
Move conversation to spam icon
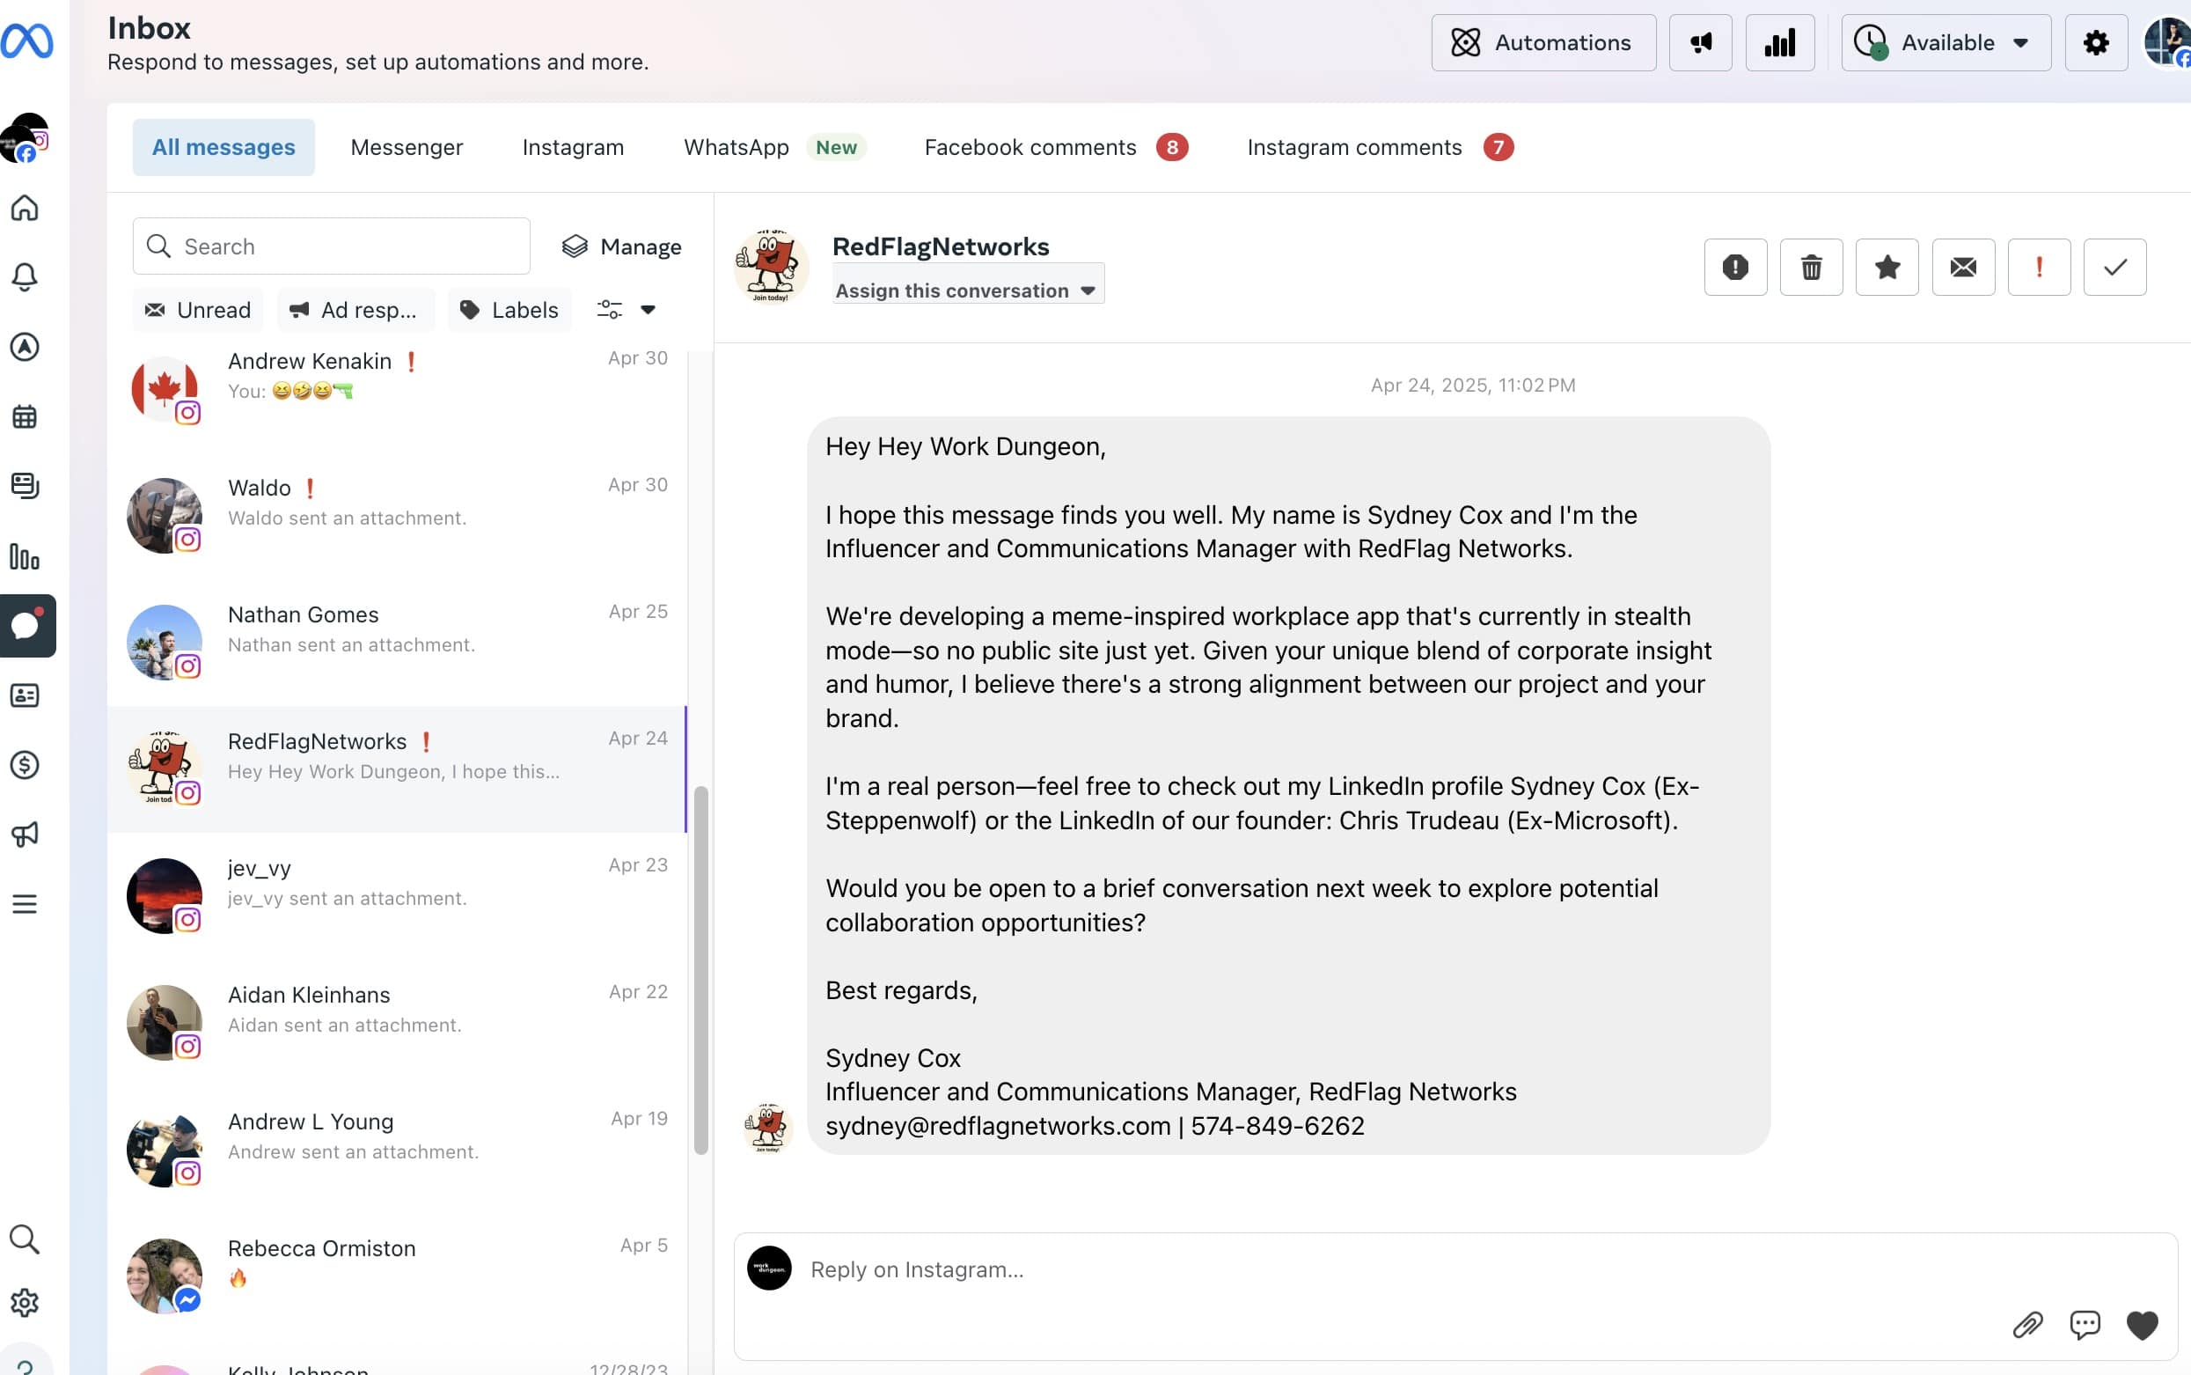tap(1735, 268)
